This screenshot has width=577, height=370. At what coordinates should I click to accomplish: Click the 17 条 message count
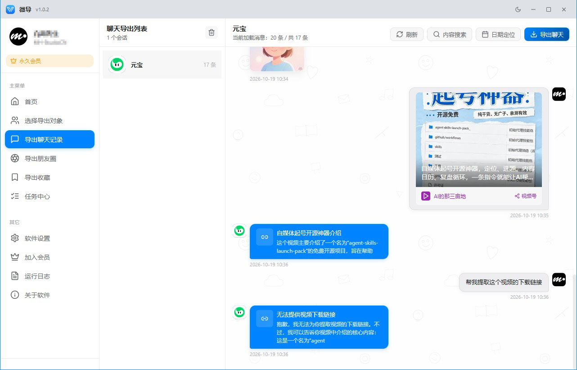[x=210, y=65]
